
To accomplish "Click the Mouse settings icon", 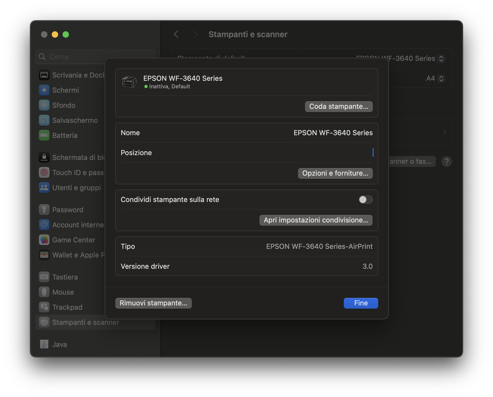I will tap(44, 292).
